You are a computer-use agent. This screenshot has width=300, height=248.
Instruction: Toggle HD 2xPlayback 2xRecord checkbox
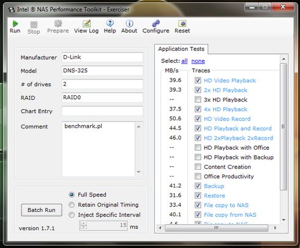198,137
